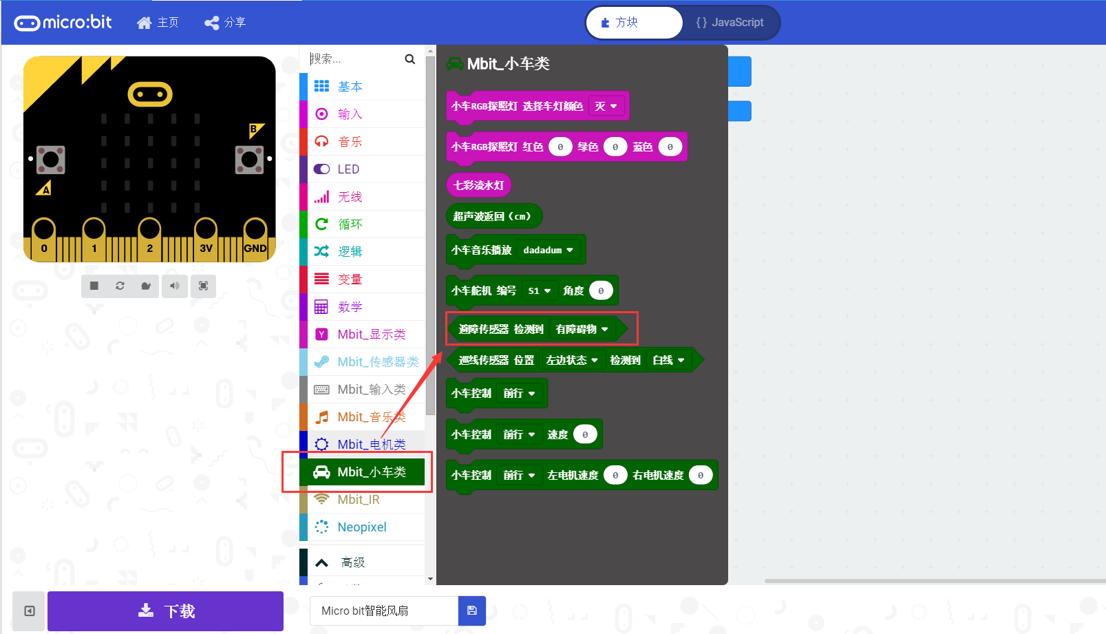Viewport: 1106px width, 634px height.
Task: Open the 逻辑 logic category
Action: [x=362, y=252]
